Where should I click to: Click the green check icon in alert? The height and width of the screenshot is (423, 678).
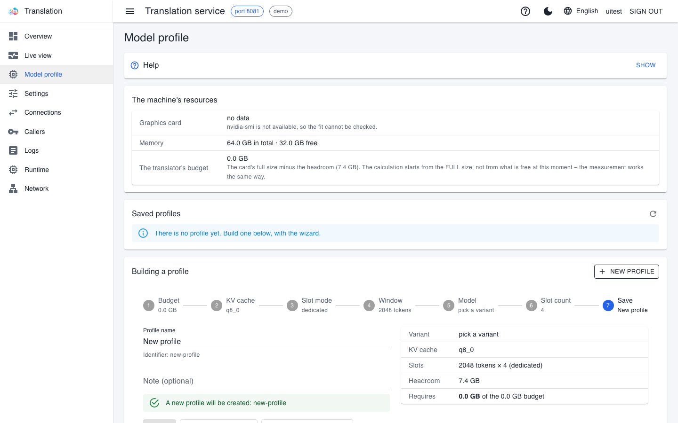[x=154, y=403]
